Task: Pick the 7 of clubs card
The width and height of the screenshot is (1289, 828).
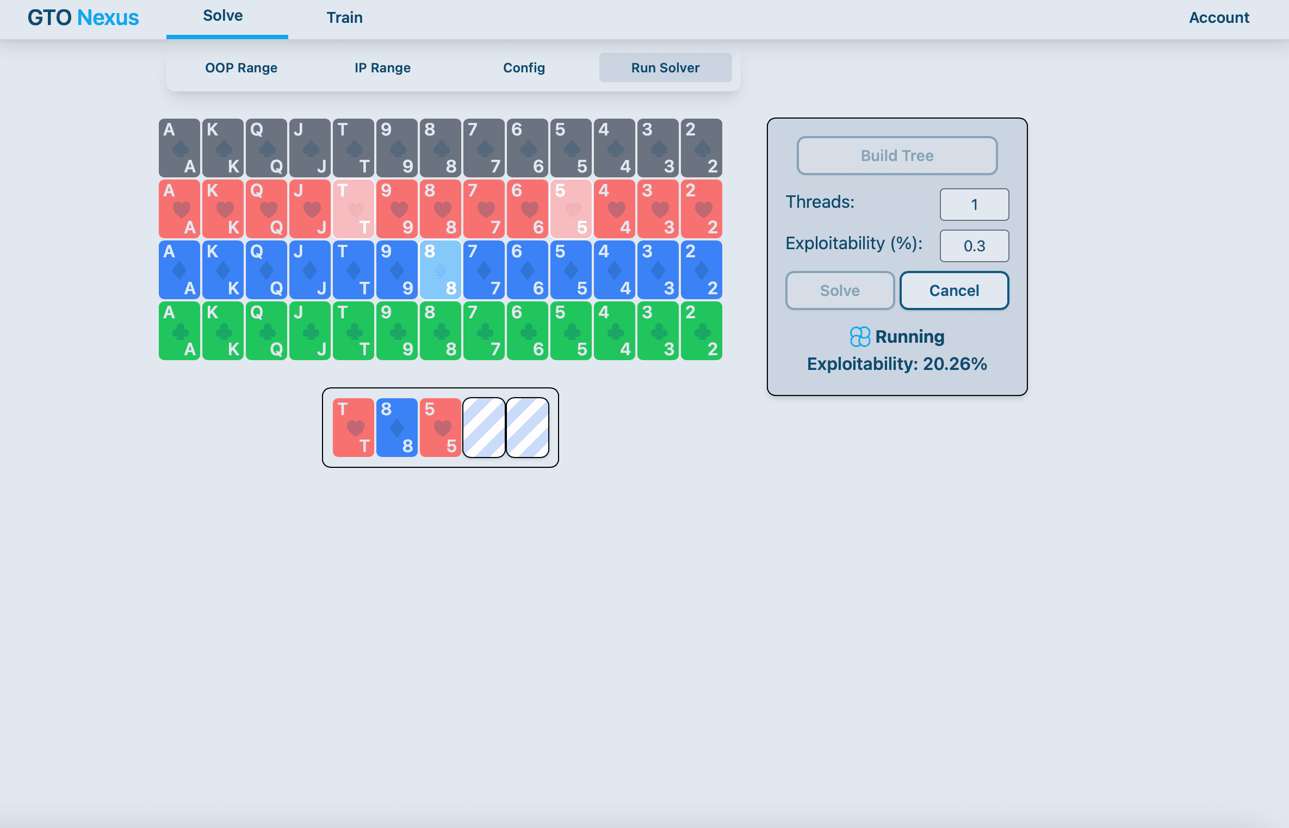Action: coord(484,331)
